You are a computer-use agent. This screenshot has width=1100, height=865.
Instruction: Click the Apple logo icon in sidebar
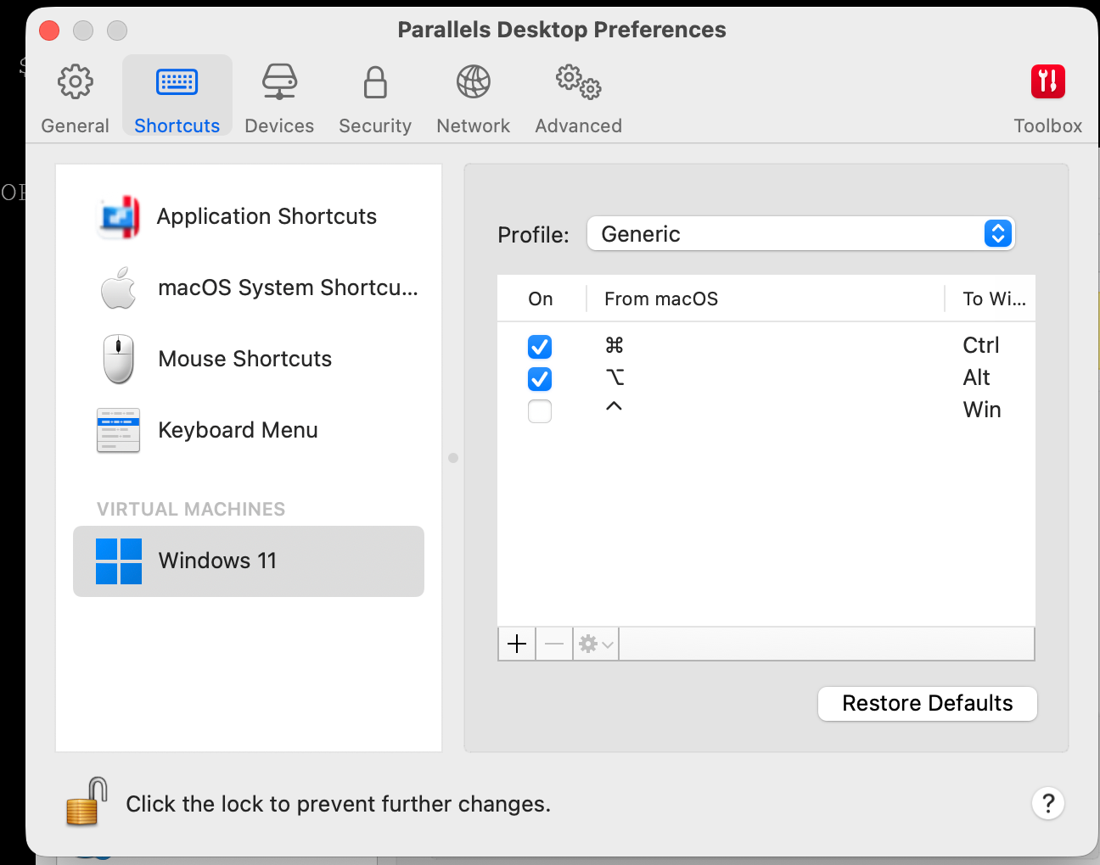118,287
